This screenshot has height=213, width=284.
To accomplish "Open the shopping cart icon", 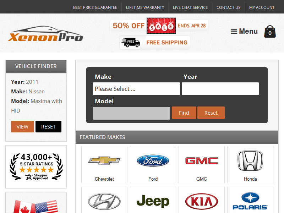I will 270,32.
